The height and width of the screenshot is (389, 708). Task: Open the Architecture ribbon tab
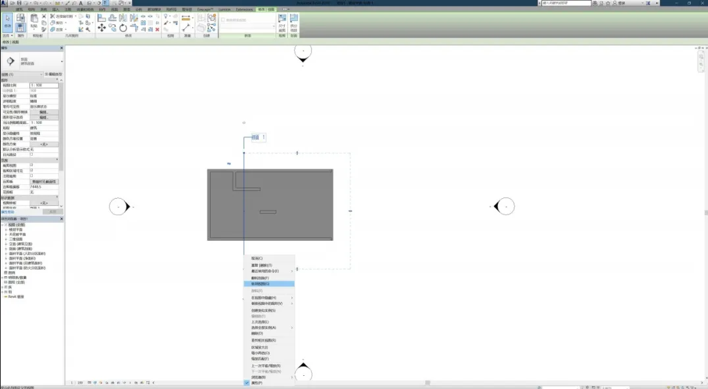pos(19,9)
